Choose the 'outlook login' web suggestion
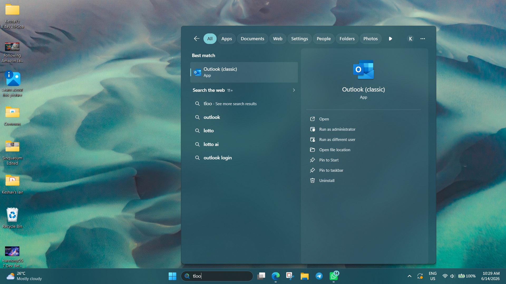 (244, 158)
